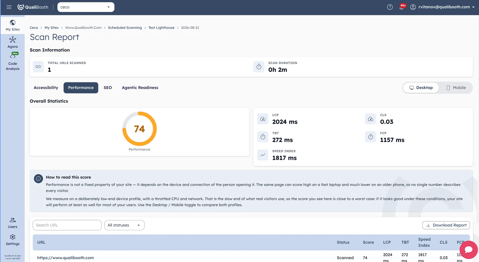
Task: Click the 1157 ms FCP metric value
Action: (x=392, y=140)
